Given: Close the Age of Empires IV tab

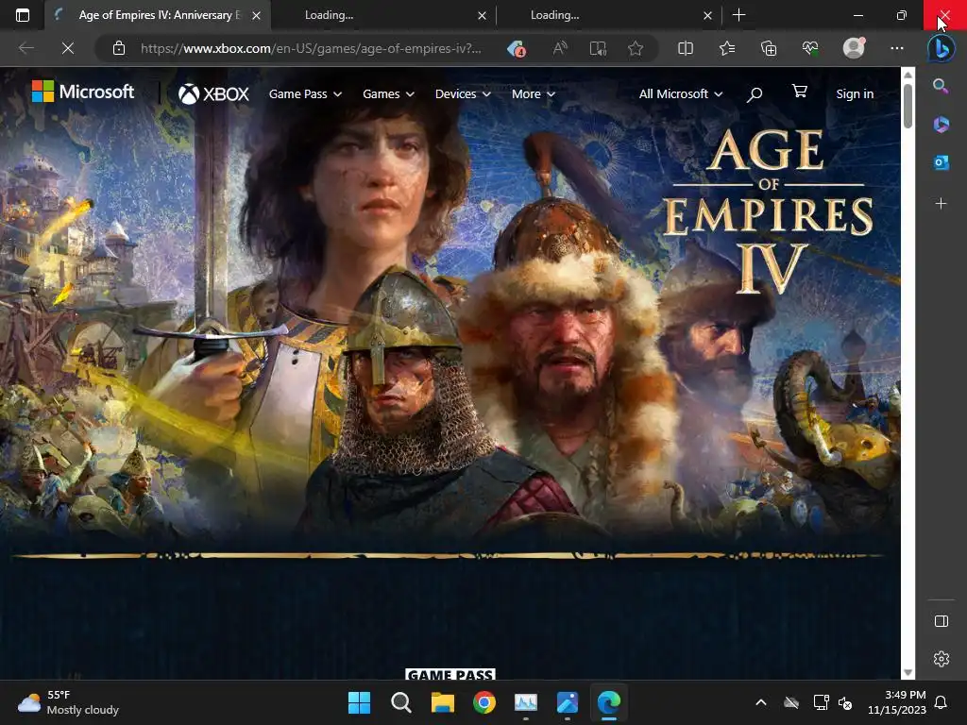Looking at the screenshot, I should tap(256, 15).
